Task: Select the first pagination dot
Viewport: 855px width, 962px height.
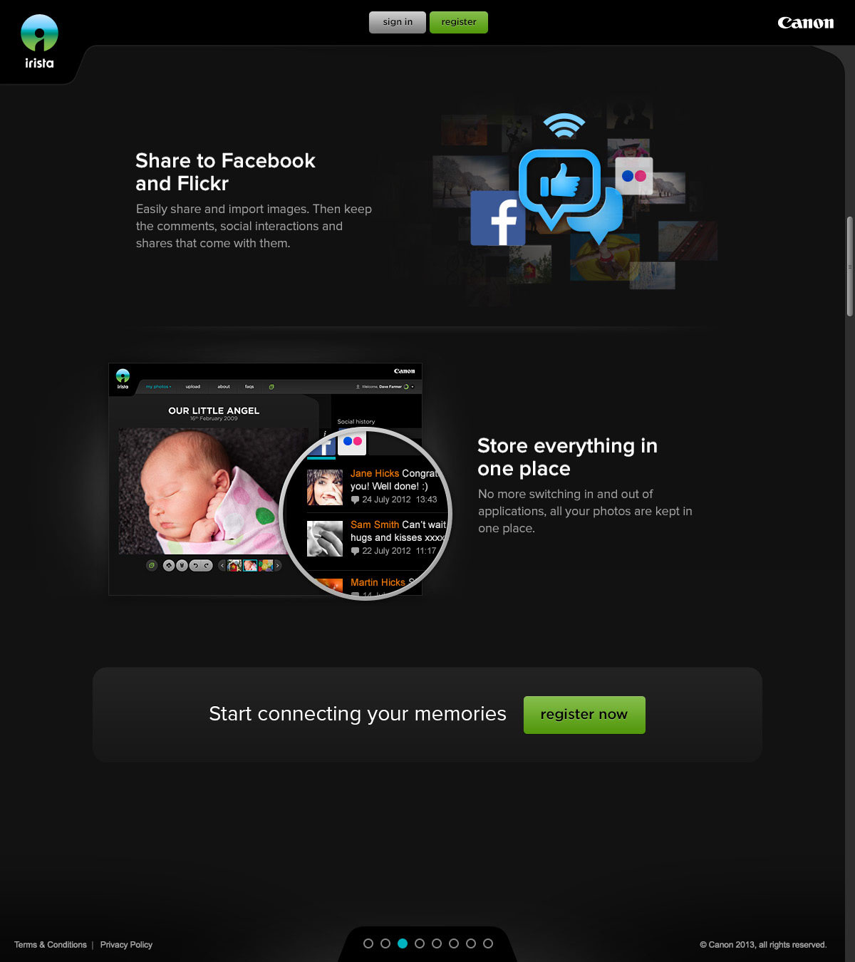Action: [368, 943]
